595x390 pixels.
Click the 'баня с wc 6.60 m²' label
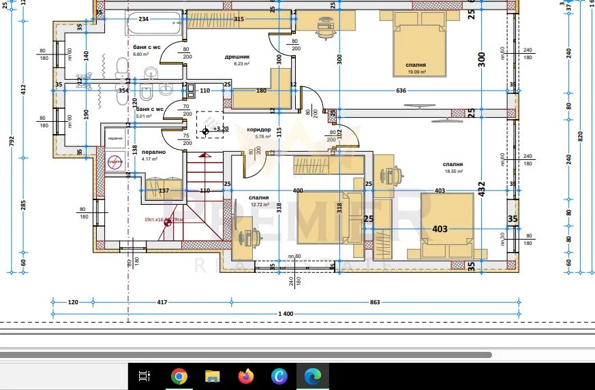pos(146,50)
